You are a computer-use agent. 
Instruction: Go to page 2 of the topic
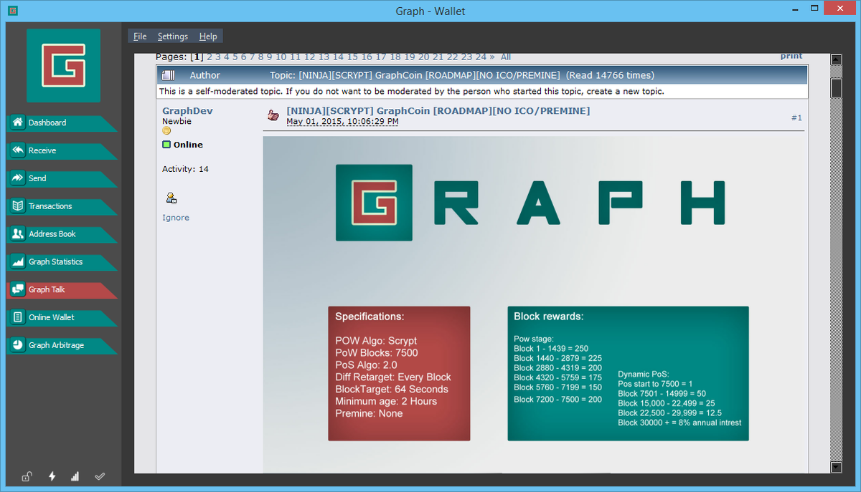pos(210,57)
